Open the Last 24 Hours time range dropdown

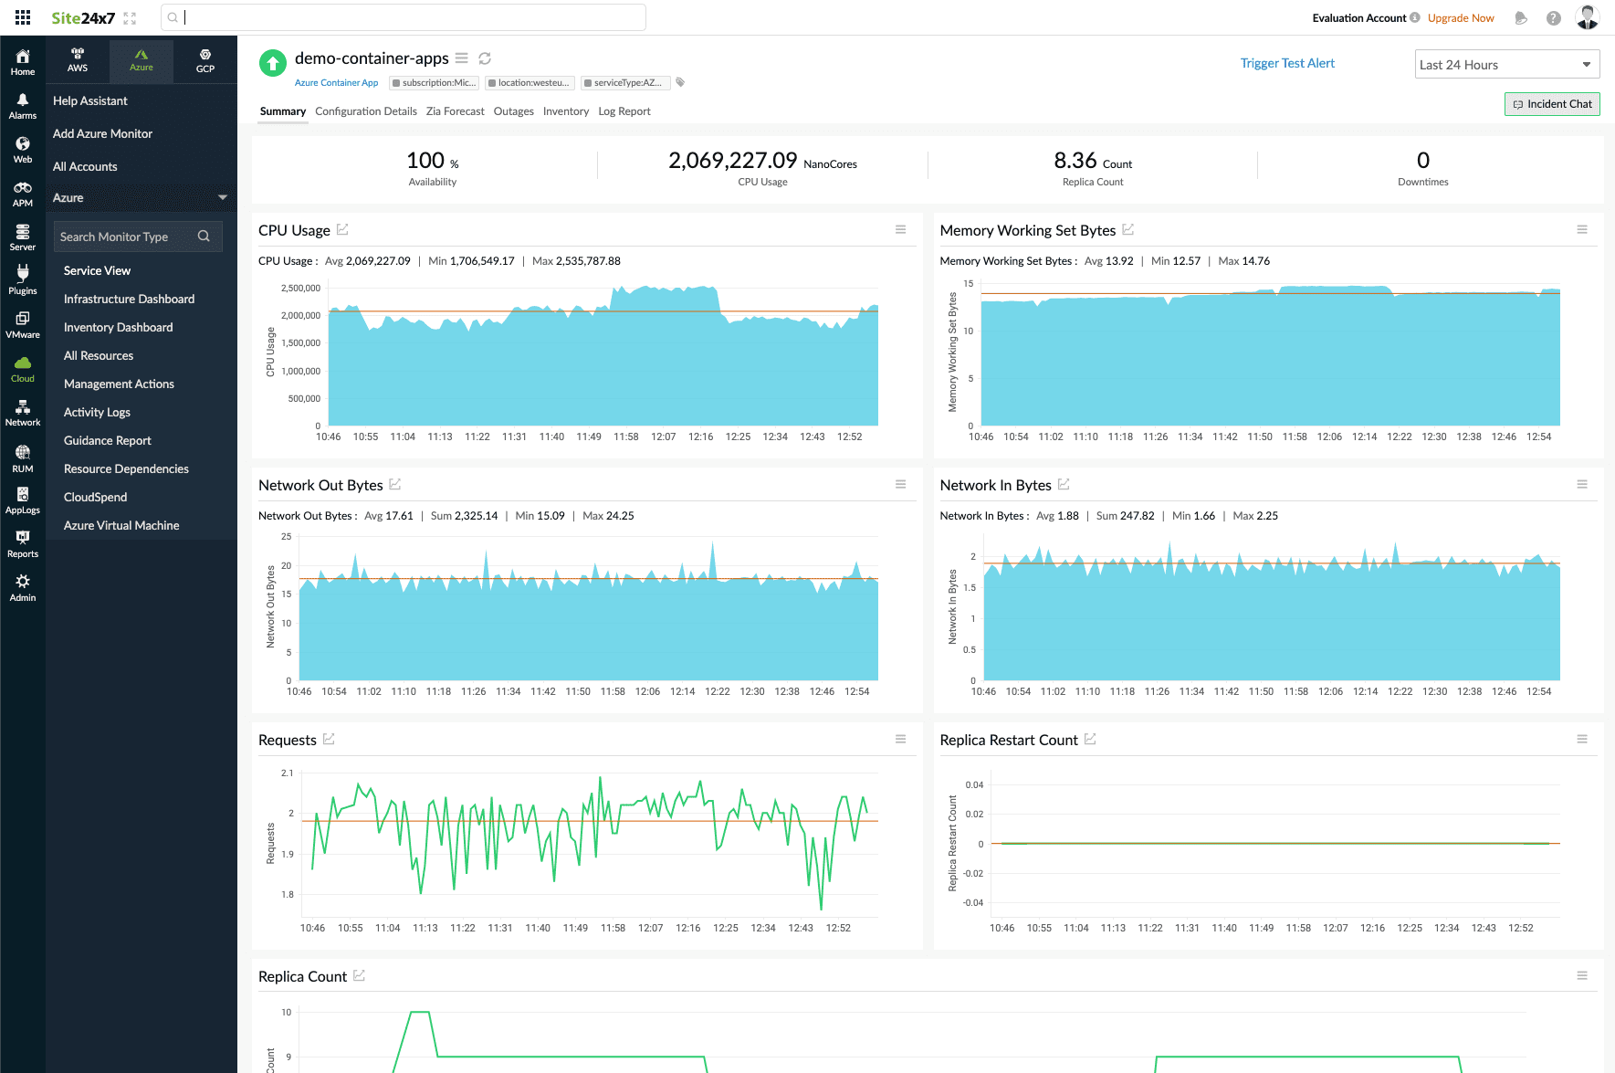pos(1506,64)
